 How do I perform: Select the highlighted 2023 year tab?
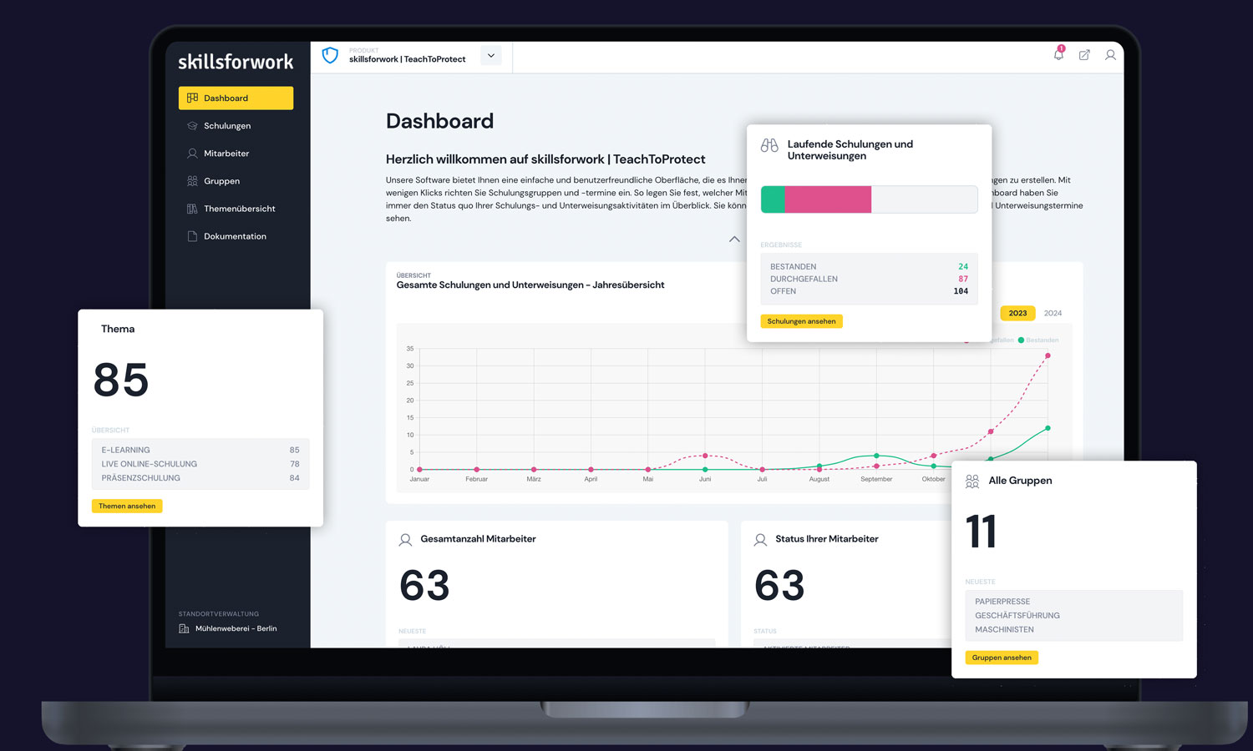pyautogui.click(x=1017, y=313)
